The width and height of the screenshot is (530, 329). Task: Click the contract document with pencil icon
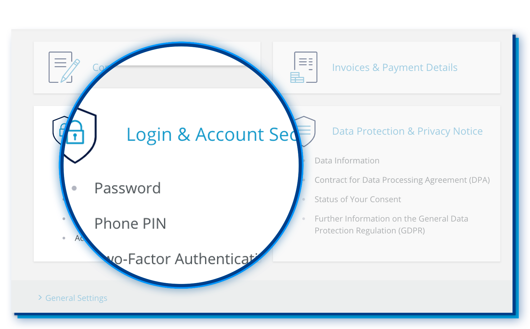64,67
